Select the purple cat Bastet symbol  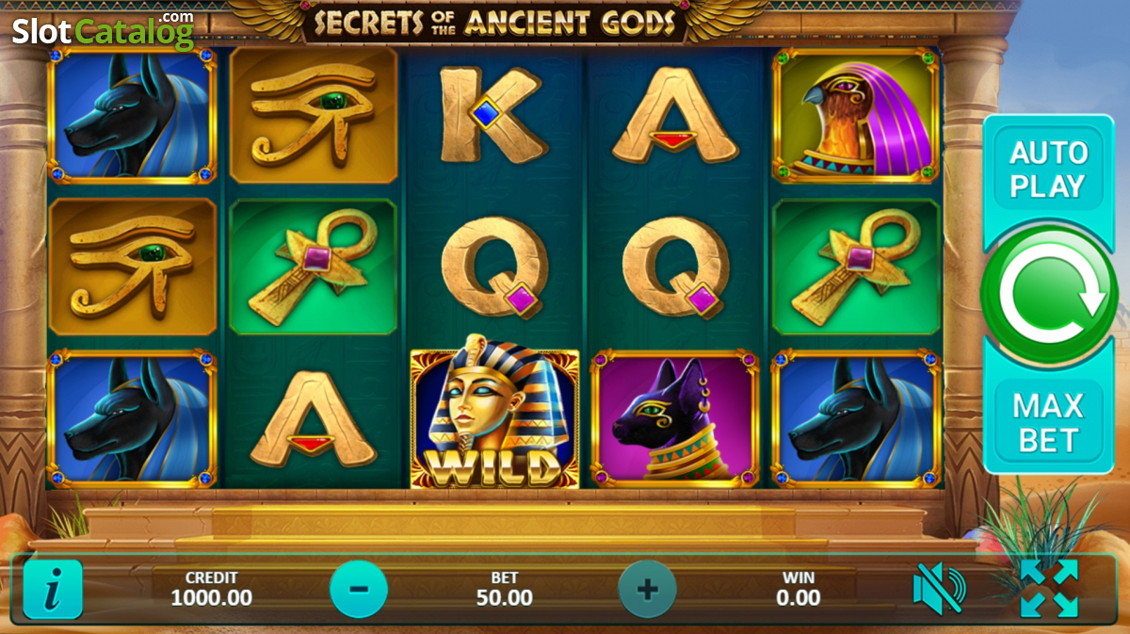click(674, 418)
